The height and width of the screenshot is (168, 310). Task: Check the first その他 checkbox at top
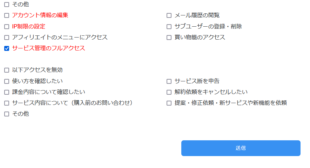(x=7, y=5)
